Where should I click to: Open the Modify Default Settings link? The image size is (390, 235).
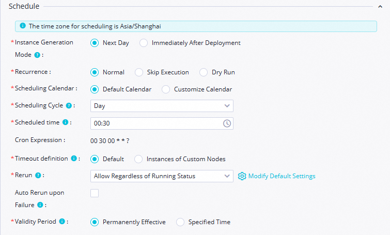click(282, 176)
